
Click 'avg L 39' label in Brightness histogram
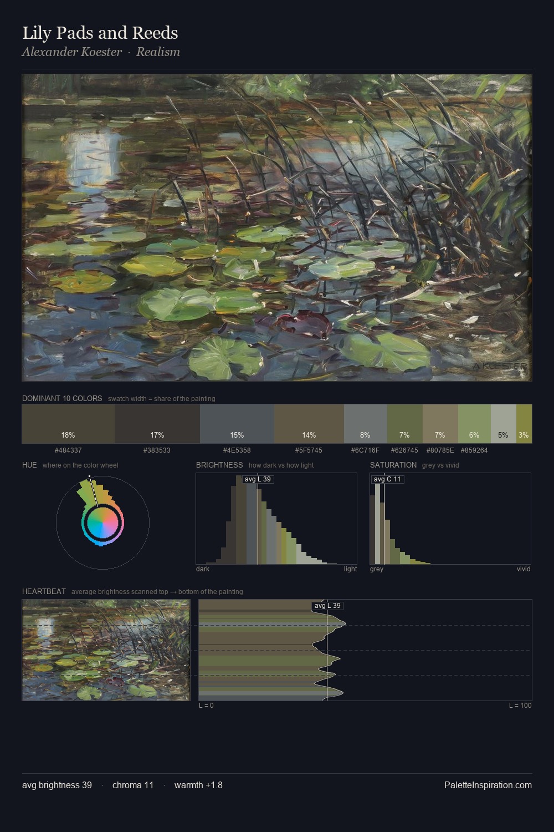[x=258, y=479]
